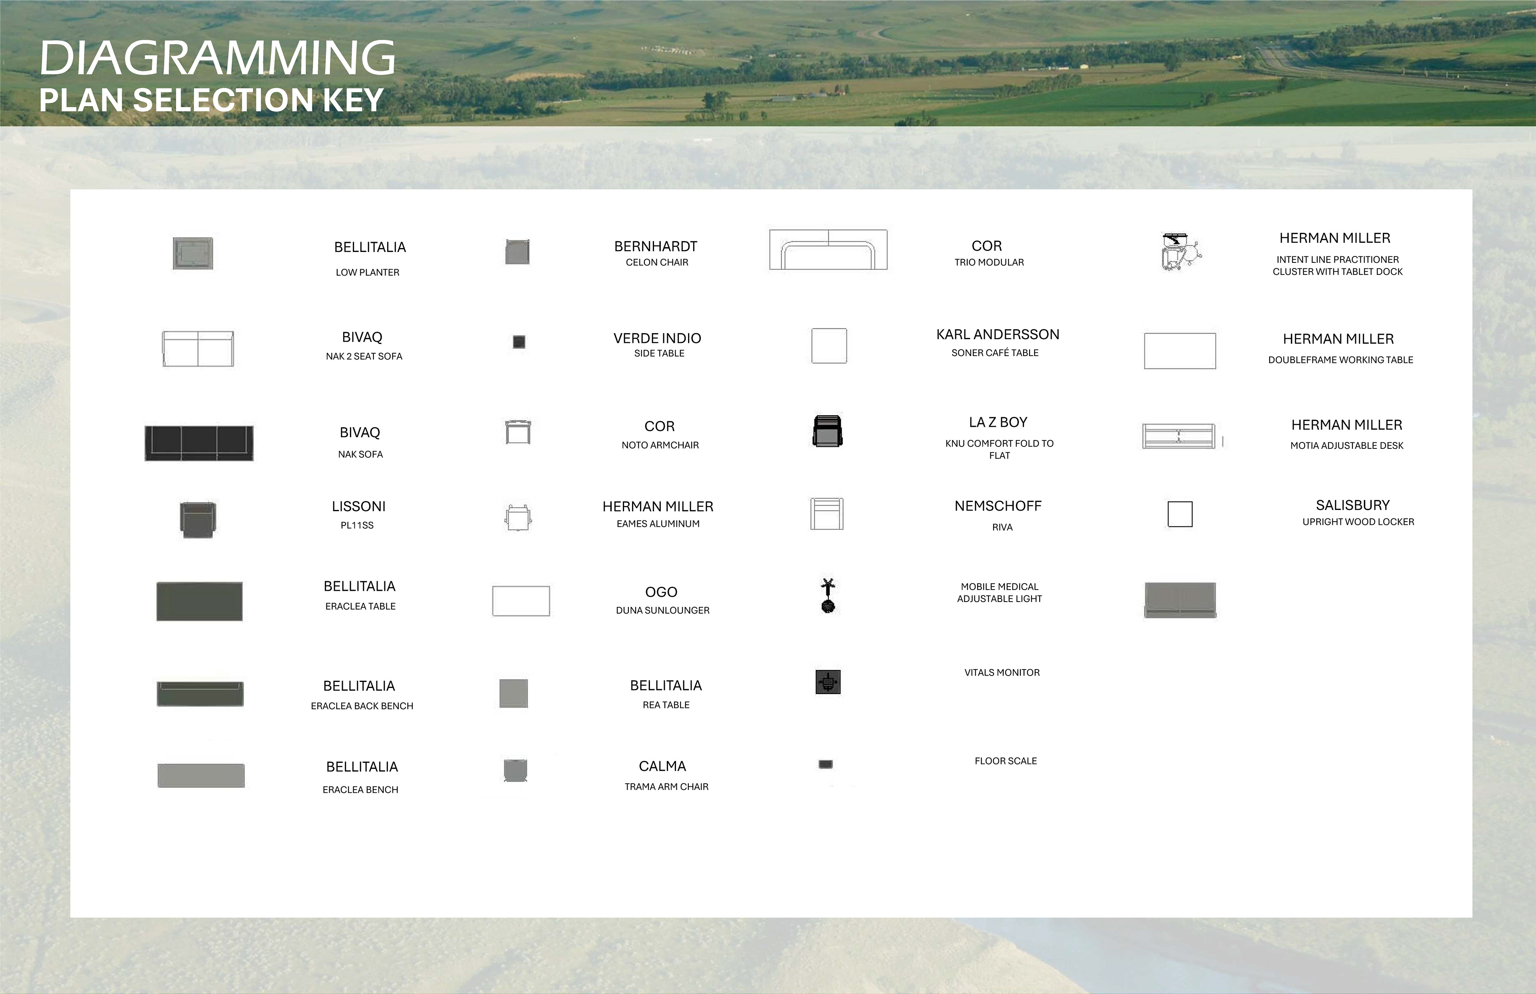Select the ERACLEA BACK BENCH label
Screen dimensions: 1536x994
[362, 706]
